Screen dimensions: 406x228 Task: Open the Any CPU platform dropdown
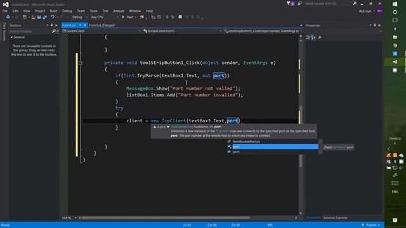click(104, 17)
